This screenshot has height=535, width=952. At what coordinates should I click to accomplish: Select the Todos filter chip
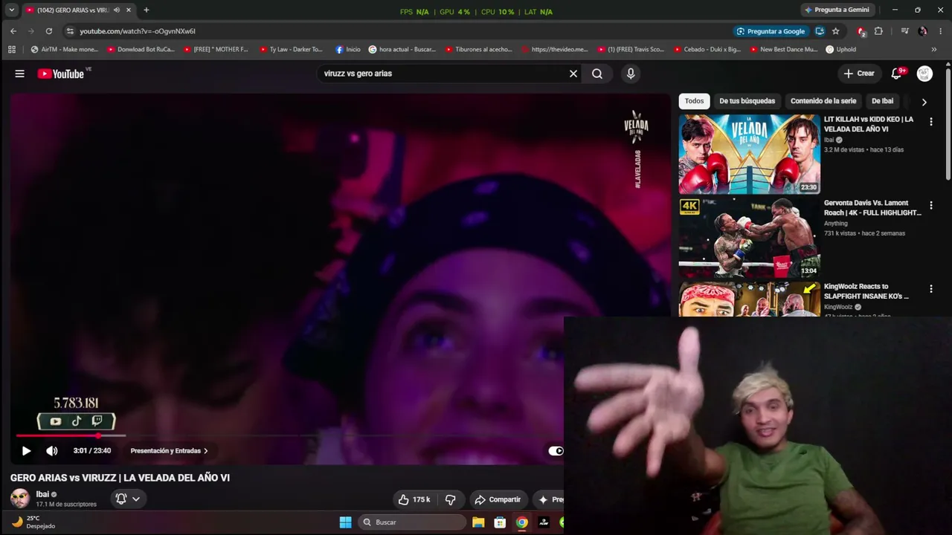[x=694, y=101]
